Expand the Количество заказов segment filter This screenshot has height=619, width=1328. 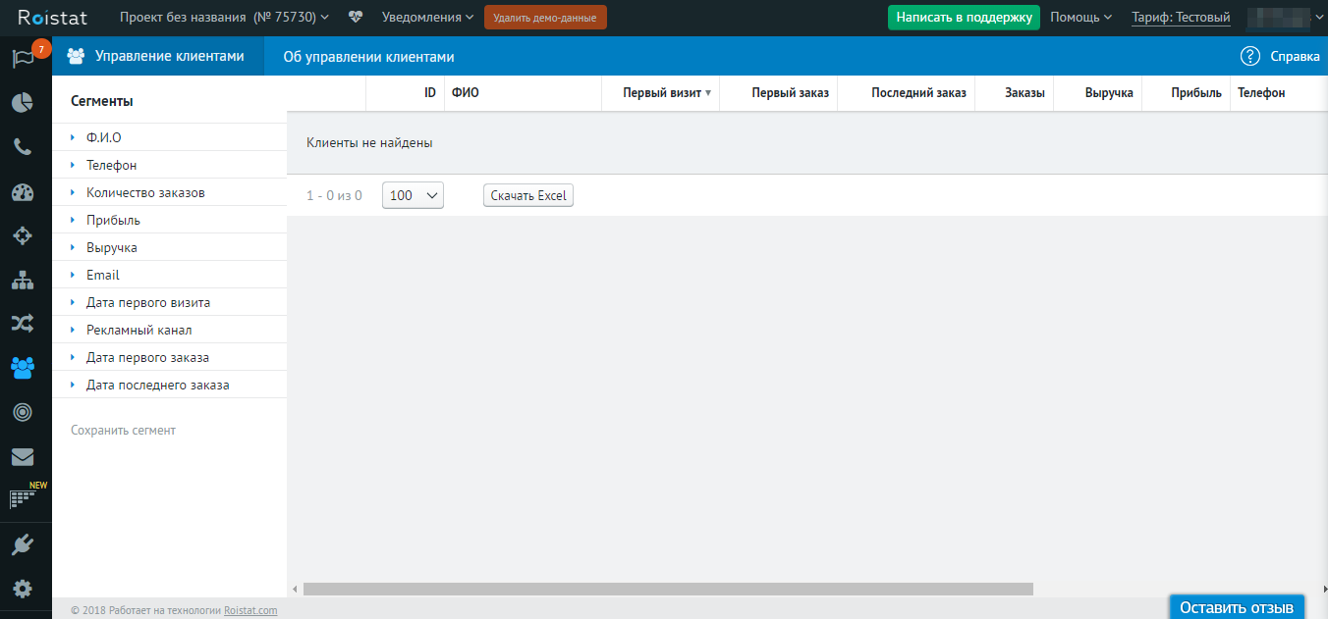pyautogui.click(x=169, y=192)
